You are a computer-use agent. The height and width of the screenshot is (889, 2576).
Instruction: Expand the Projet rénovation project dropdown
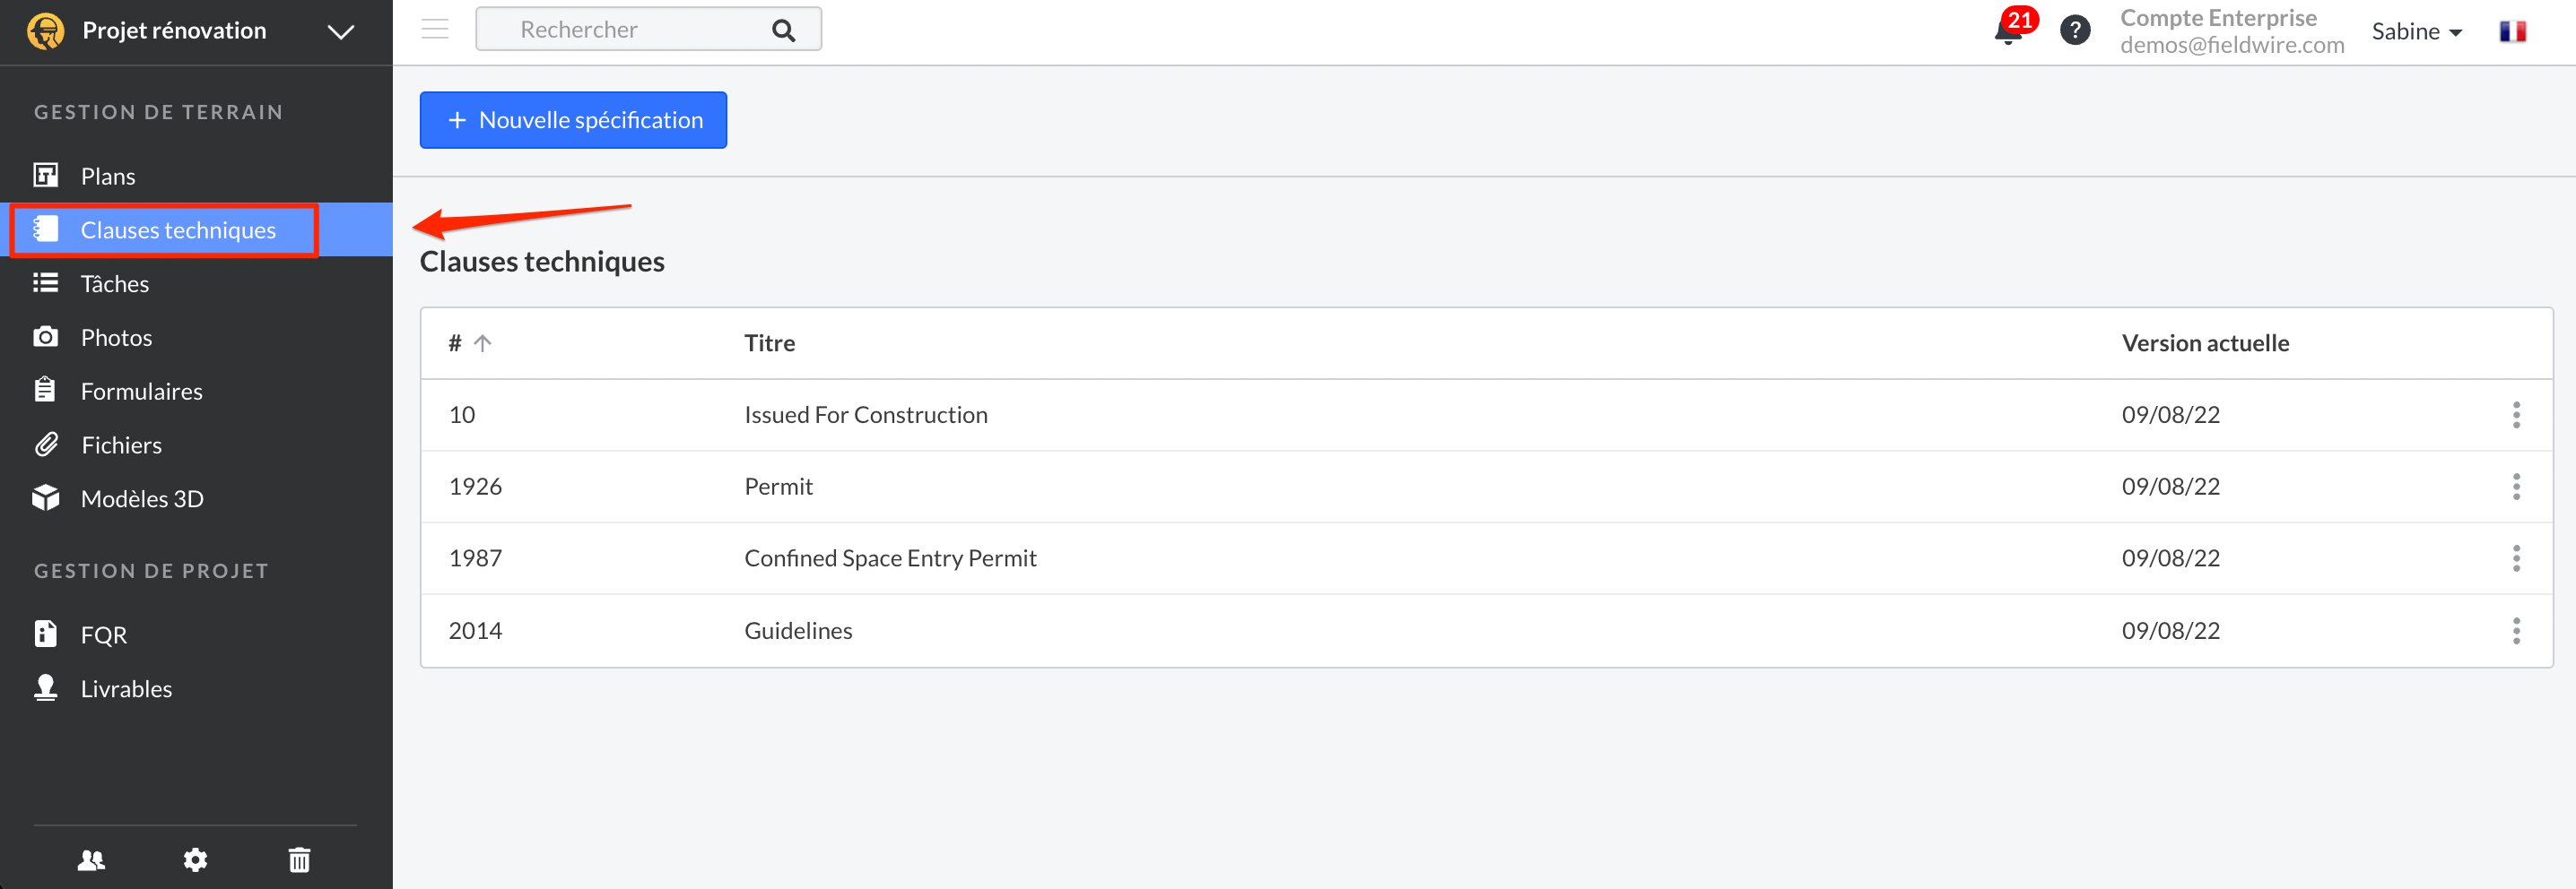pos(341,32)
